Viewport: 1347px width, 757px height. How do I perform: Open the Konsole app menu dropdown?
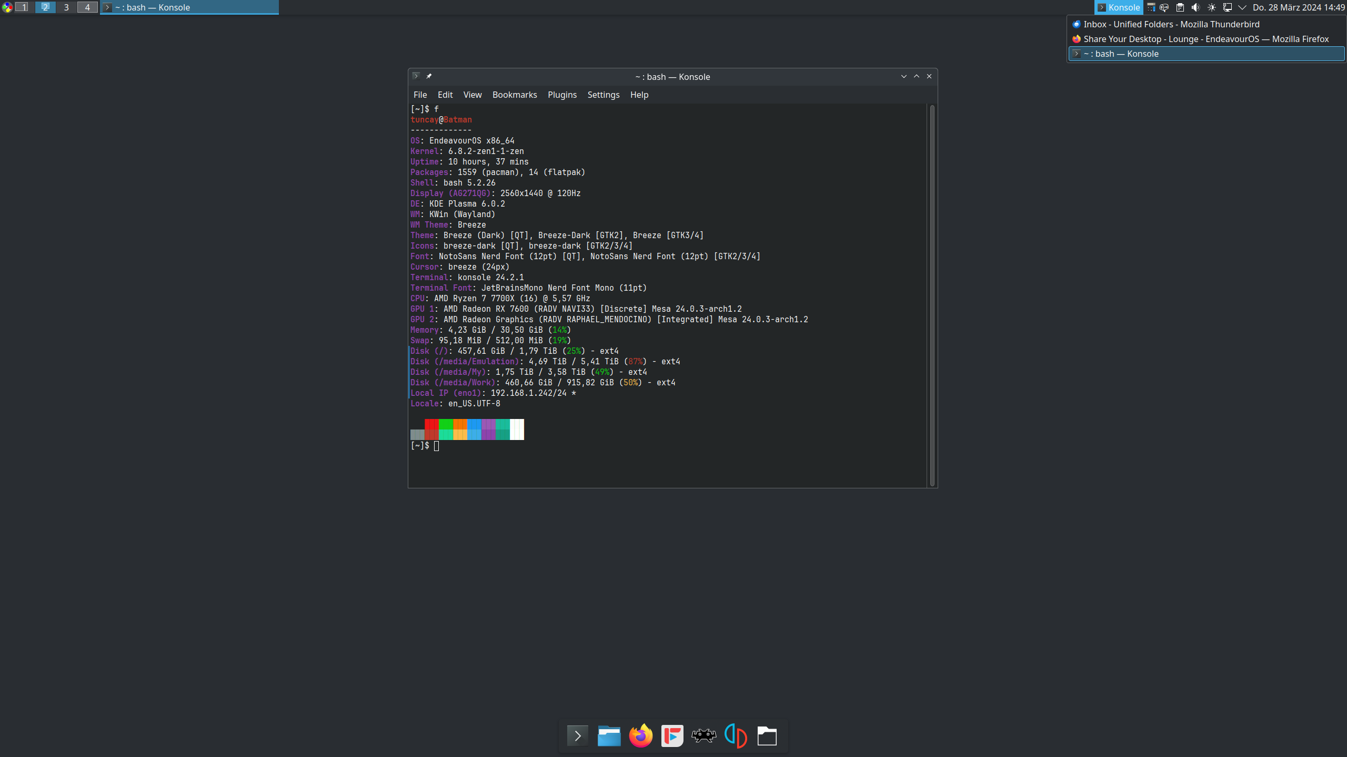point(1119,7)
